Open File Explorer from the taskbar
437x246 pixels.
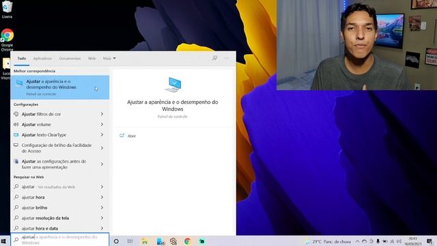pos(144,241)
